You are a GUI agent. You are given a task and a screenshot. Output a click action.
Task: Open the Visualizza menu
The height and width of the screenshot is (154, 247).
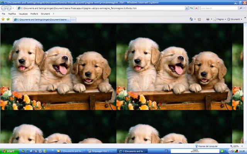[23, 14]
